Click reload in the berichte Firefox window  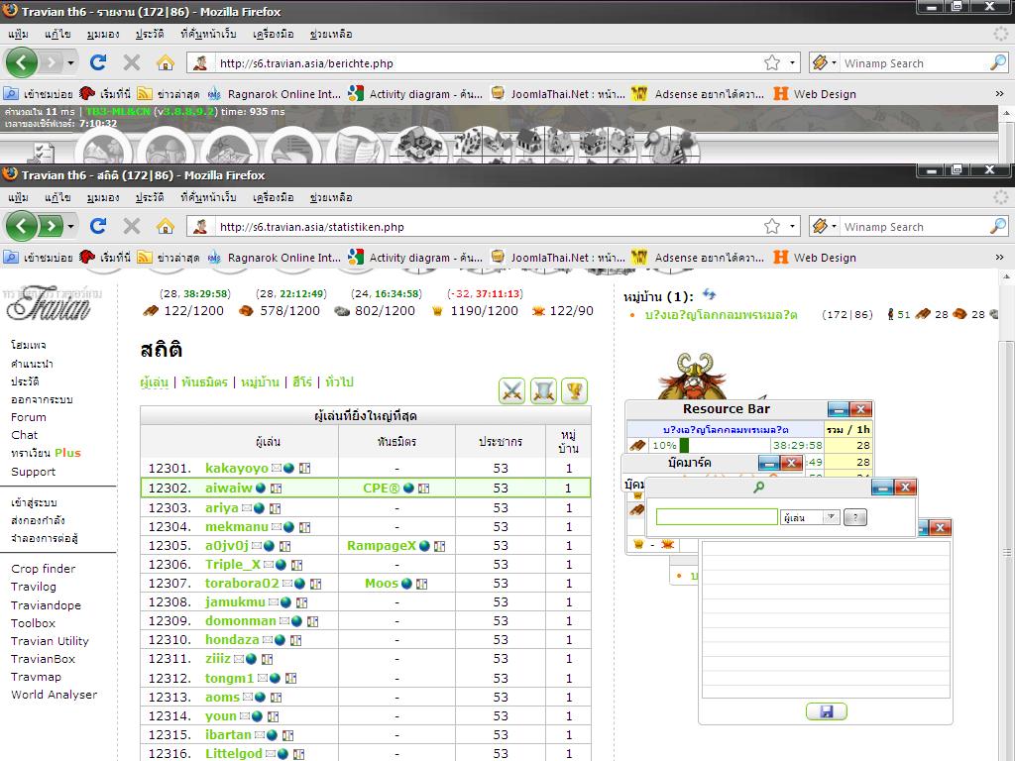click(x=98, y=62)
